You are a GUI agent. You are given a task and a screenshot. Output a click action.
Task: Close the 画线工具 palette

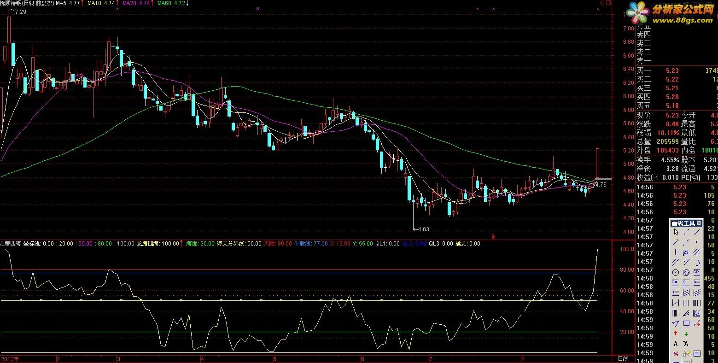pyautogui.click(x=699, y=223)
